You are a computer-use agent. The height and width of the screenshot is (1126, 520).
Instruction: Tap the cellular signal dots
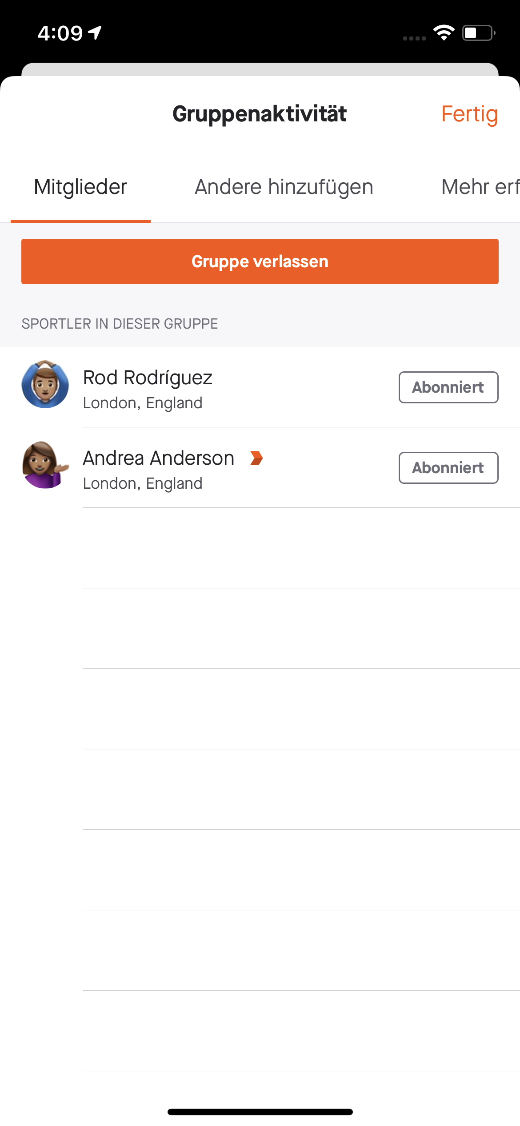414,39
